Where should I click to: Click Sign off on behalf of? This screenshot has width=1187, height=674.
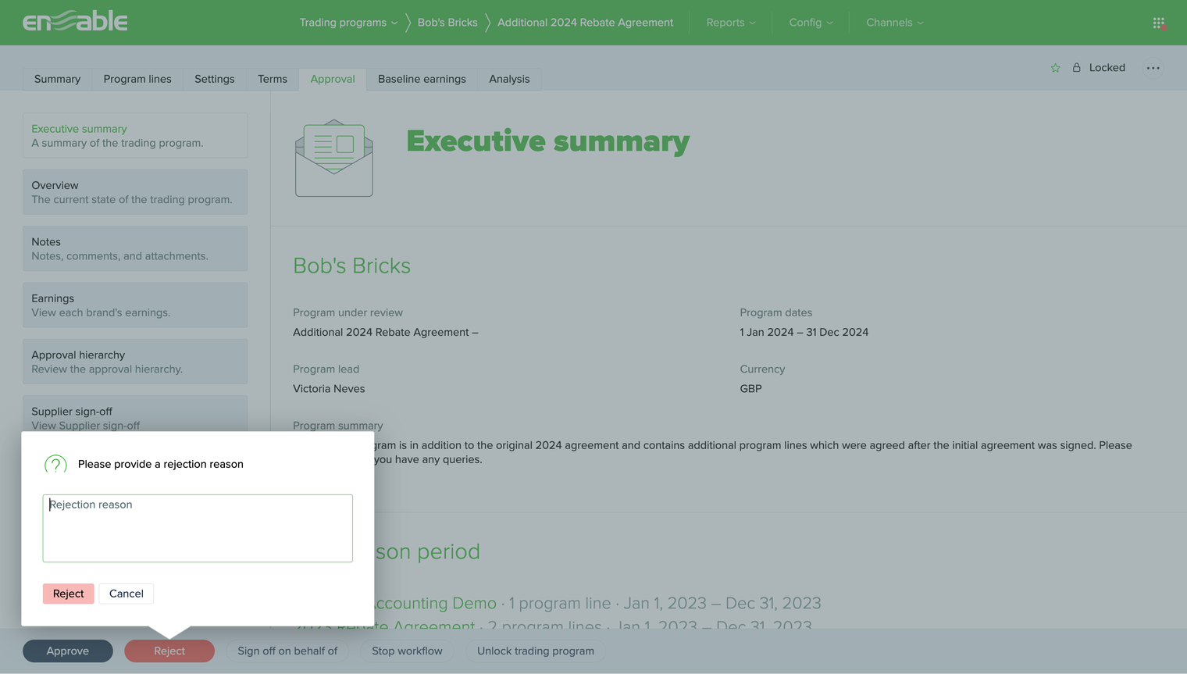coord(287,651)
